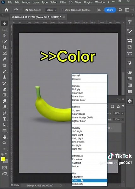The image size is (135, 189).
Task: Open the Filter menu
Action: (x=63, y=2)
